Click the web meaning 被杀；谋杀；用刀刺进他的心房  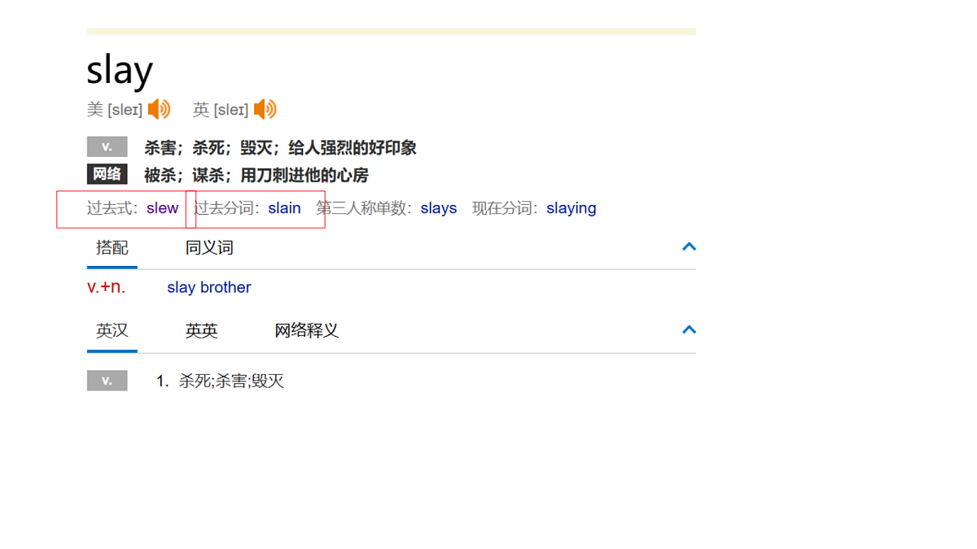point(256,175)
